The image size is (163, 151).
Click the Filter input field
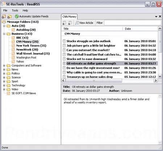pyautogui.click(x=133, y=23)
